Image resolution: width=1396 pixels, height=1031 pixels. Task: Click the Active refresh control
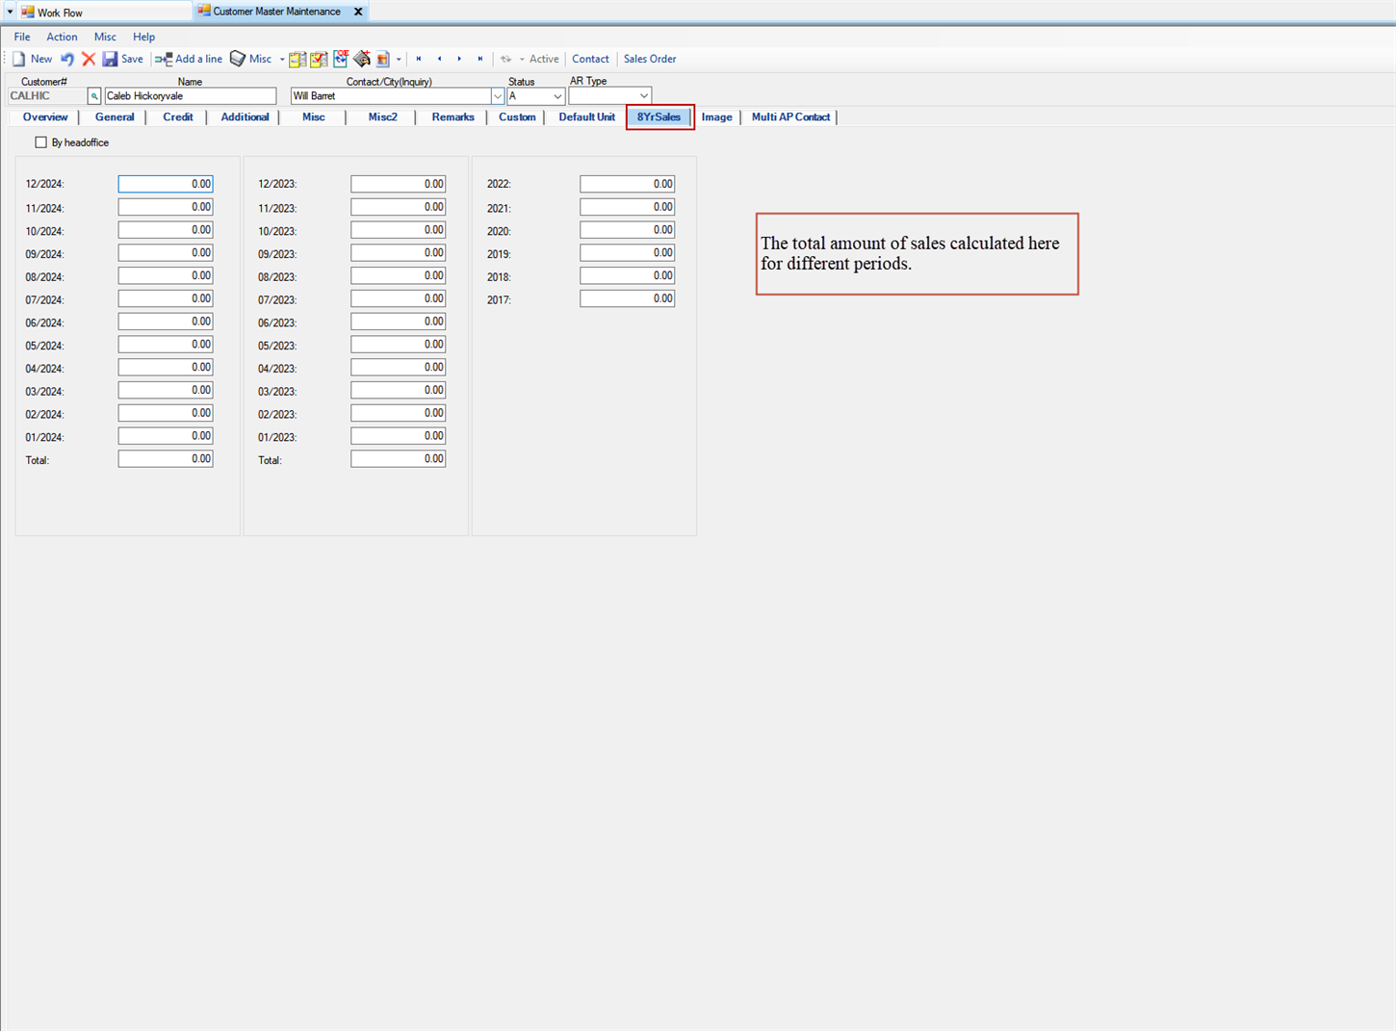pyautogui.click(x=506, y=59)
